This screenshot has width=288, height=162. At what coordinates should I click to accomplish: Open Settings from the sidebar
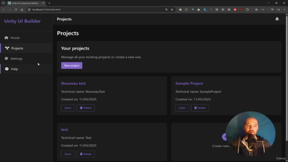pyautogui.click(x=27, y=58)
